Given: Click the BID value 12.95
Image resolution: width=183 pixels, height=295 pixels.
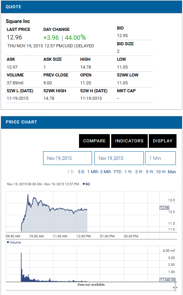Looking at the screenshot, I should coord(122,36).
